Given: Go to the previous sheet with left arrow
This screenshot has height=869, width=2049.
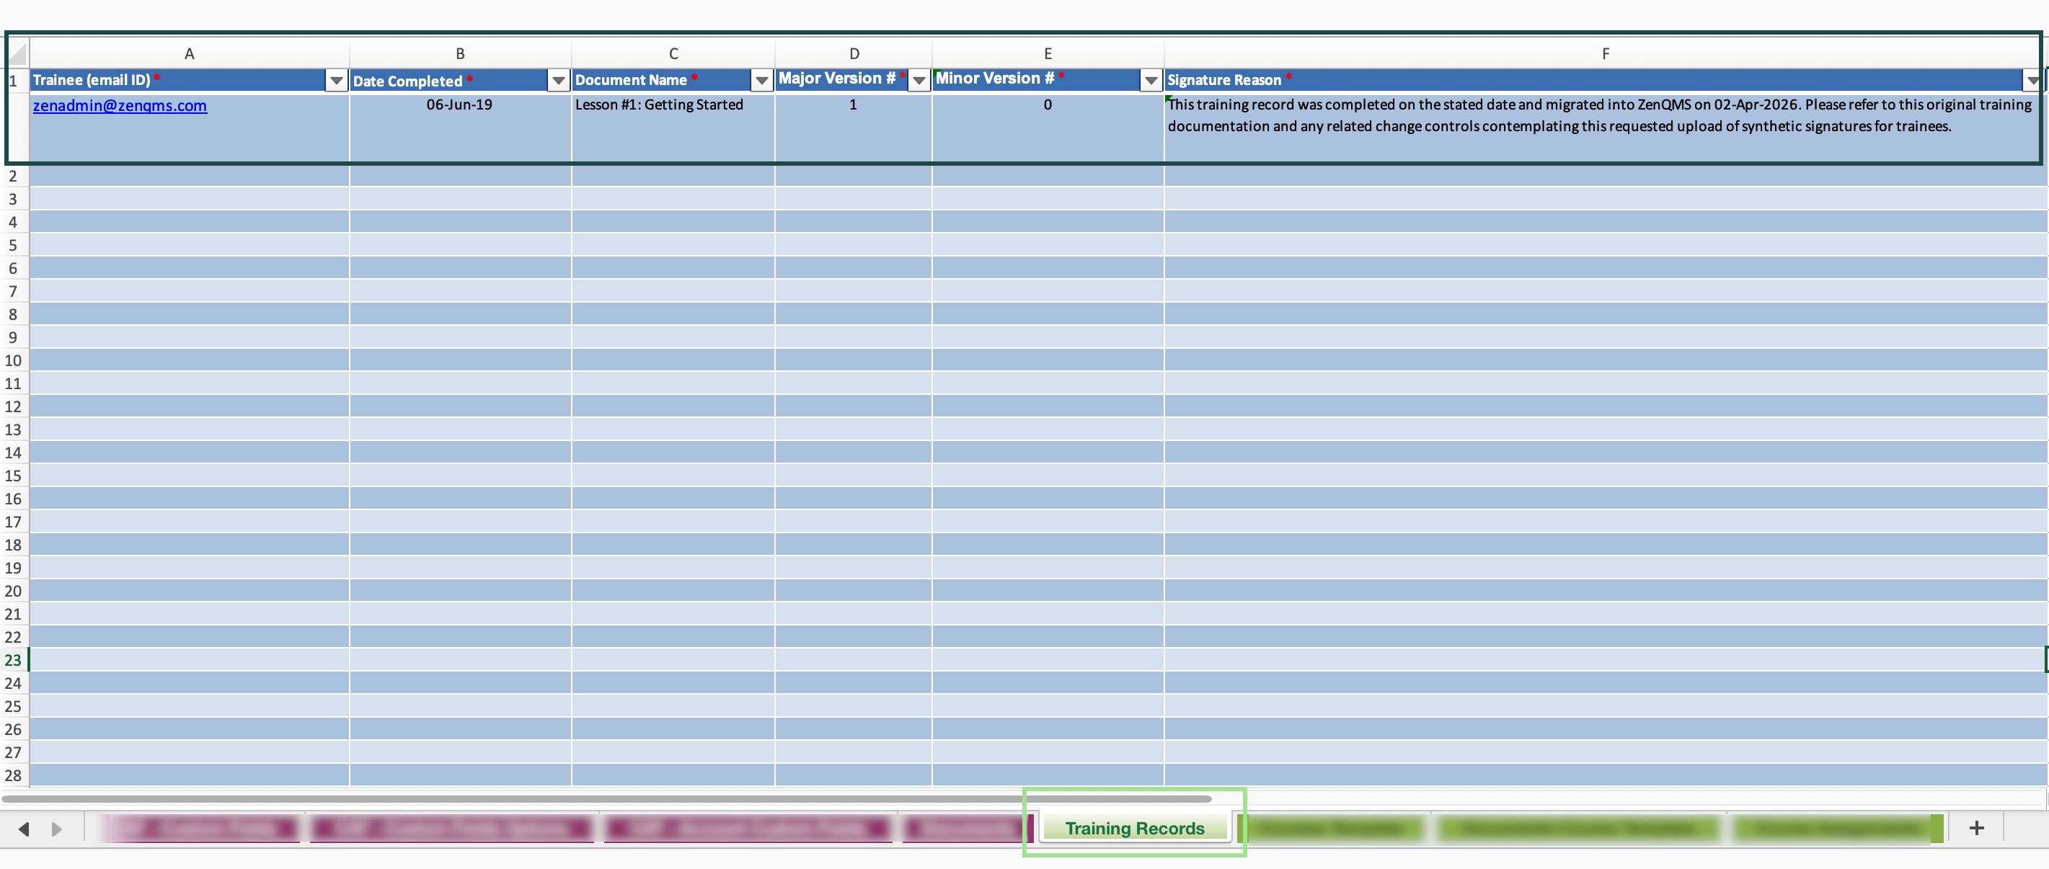Looking at the screenshot, I should (24, 829).
